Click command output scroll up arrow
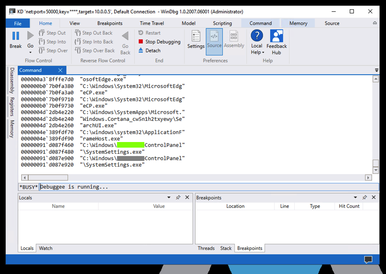 tap(376, 79)
